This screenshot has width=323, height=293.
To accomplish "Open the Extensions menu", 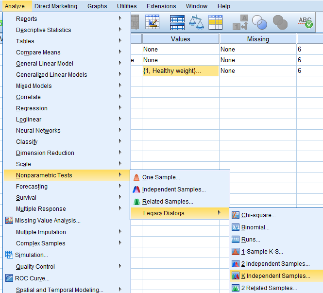I will click(161, 6).
